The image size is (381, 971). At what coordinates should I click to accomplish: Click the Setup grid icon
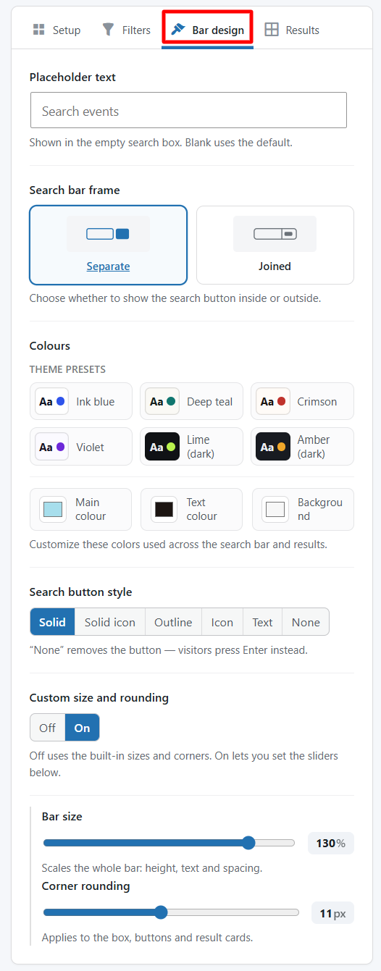38,30
